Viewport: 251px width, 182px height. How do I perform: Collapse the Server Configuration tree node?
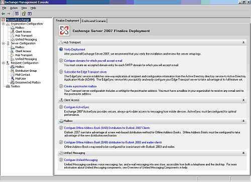coord(3,44)
